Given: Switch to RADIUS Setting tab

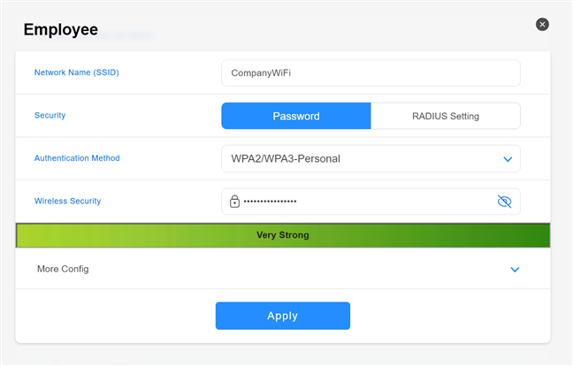Looking at the screenshot, I should click(x=446, y=116).
